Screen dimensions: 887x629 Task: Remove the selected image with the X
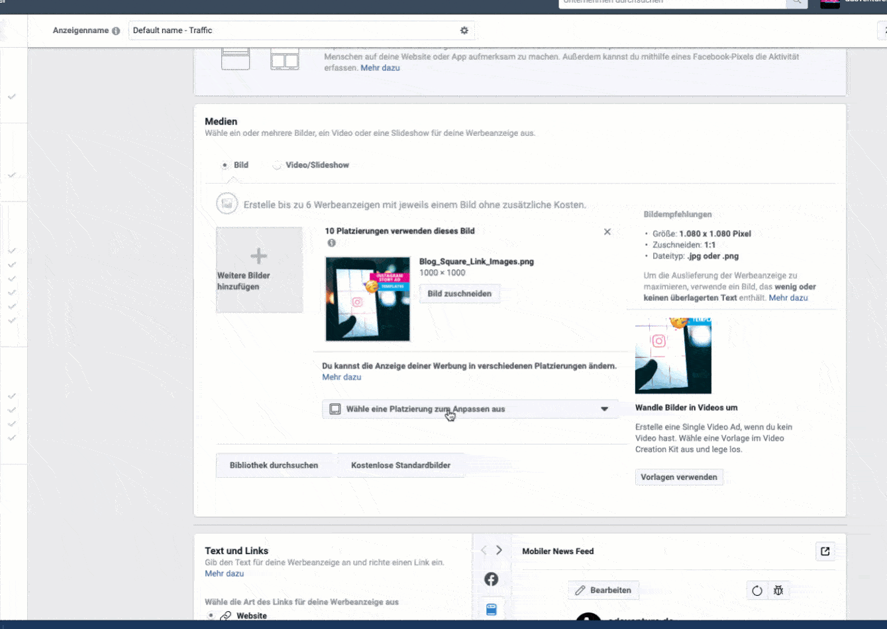point(607,232)
